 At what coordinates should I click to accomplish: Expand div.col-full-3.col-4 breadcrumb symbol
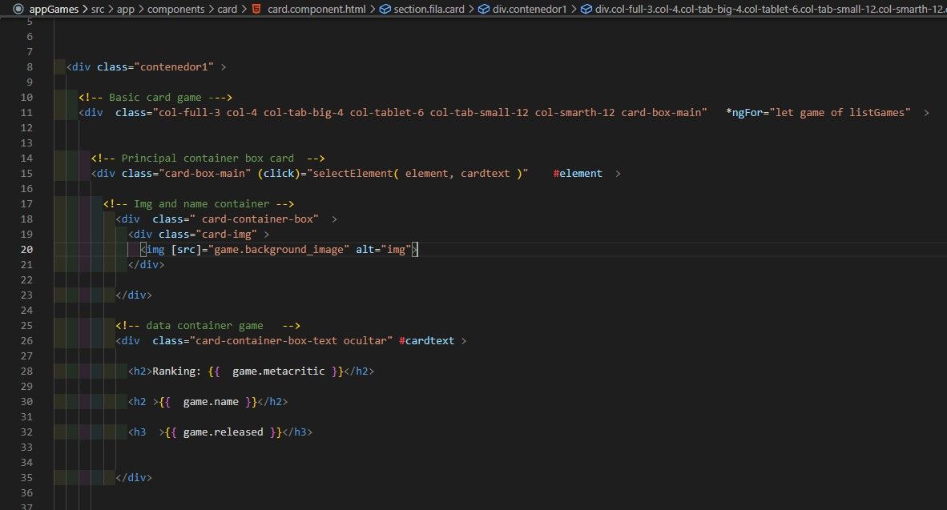click(x=771, y=9)
